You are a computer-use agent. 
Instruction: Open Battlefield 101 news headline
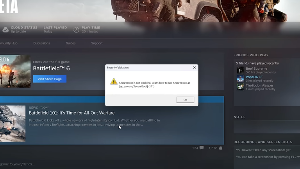coord(72,113)
